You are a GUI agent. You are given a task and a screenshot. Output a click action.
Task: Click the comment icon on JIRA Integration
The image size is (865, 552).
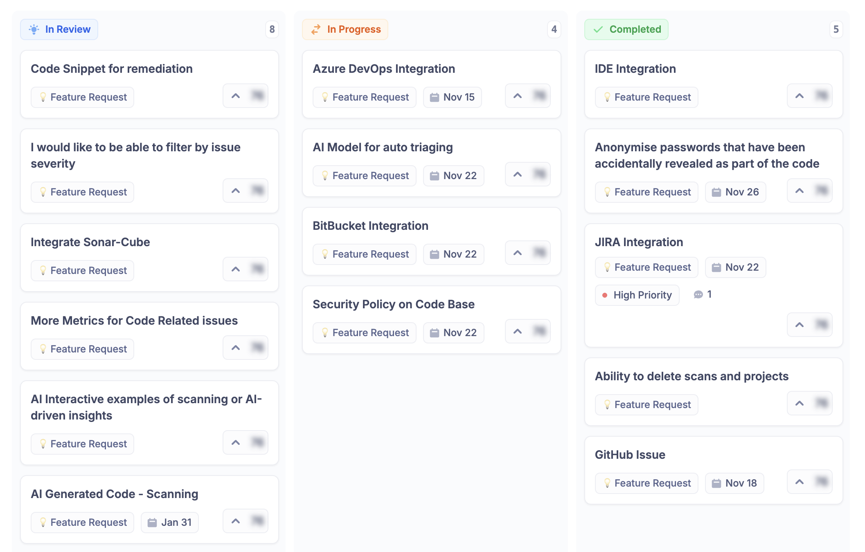[x=698, y=294]
